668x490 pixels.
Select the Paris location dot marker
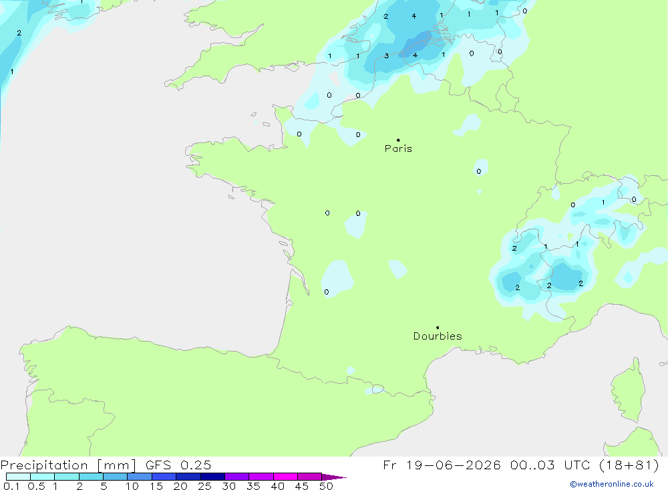click(x=398, y=140)
